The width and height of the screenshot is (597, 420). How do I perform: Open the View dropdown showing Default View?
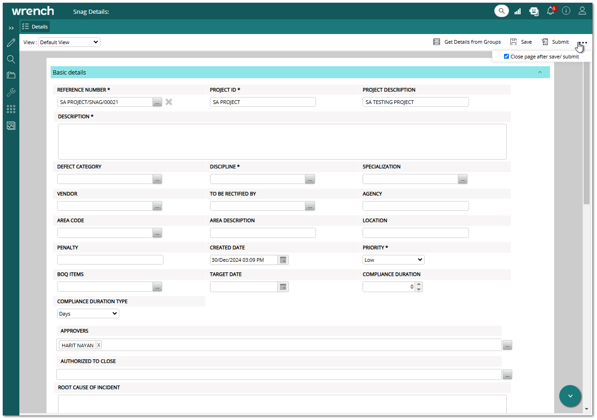click(x=69, y=42)
